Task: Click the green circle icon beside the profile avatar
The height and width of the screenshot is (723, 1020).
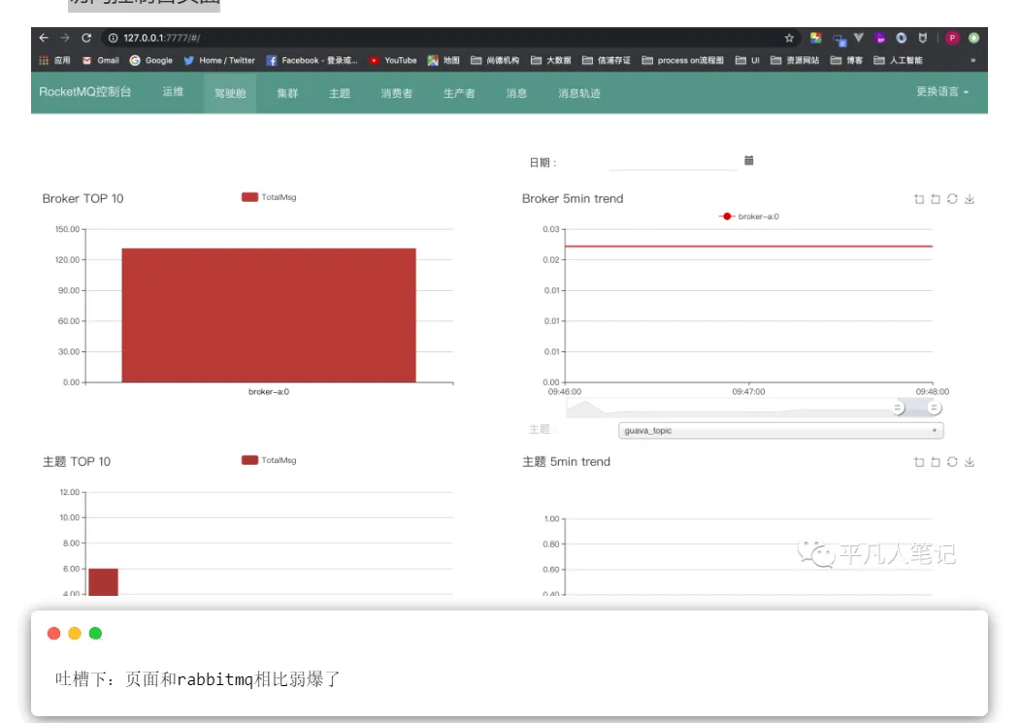Action: click(x=973, y=38)
